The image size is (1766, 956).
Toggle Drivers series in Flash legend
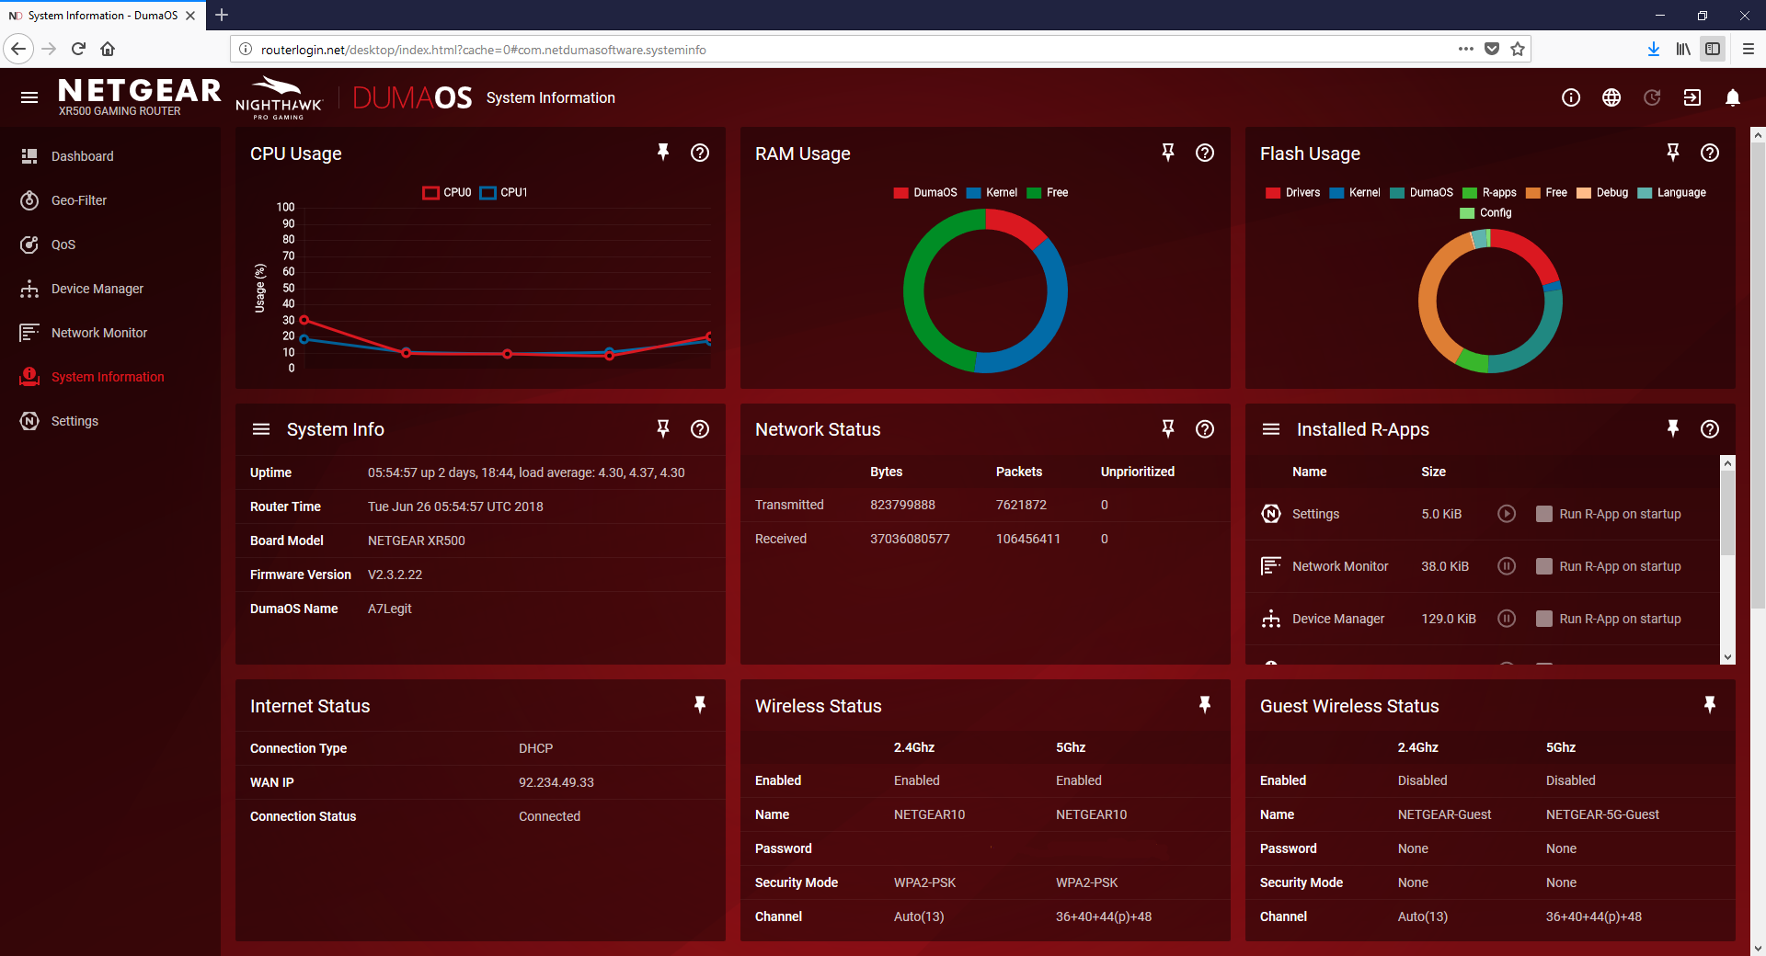[x=1292, y=192]
